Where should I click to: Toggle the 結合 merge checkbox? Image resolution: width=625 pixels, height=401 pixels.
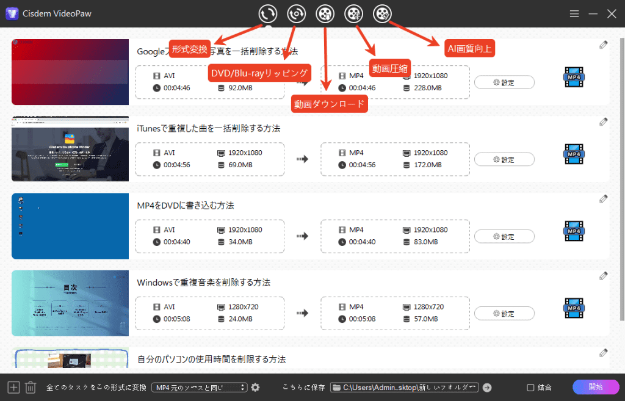(x=530, y=388)
